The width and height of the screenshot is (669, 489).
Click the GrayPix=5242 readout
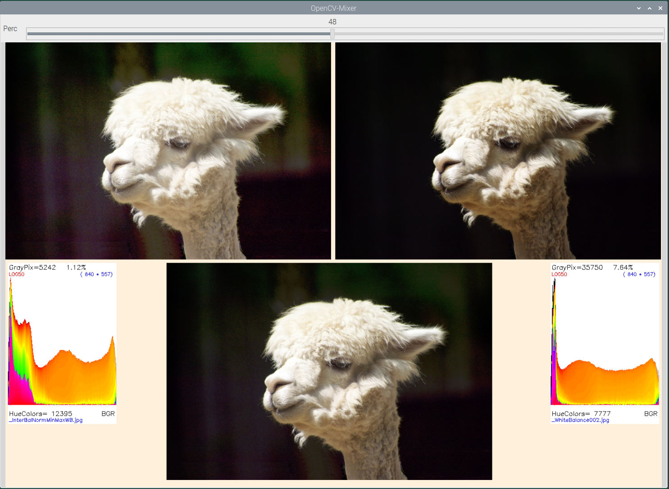(32, 267)
